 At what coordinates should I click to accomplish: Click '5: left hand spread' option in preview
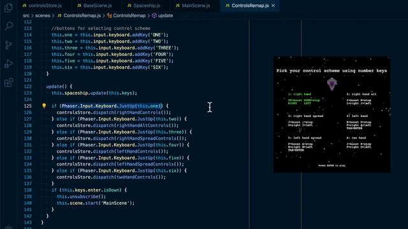[x=305, y=138]
